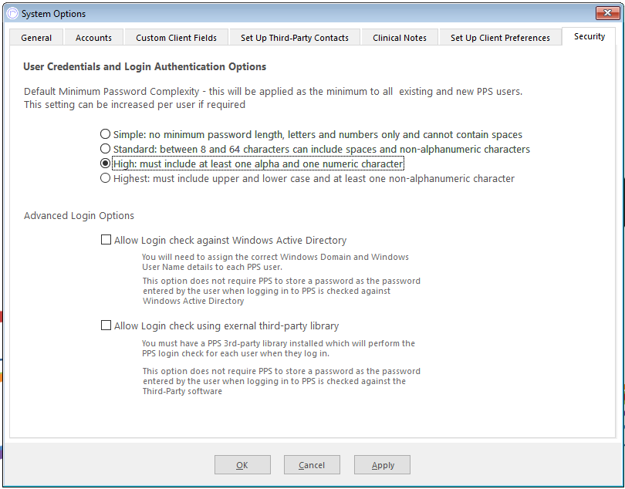Select the High password complexity option

click(105, 164)
